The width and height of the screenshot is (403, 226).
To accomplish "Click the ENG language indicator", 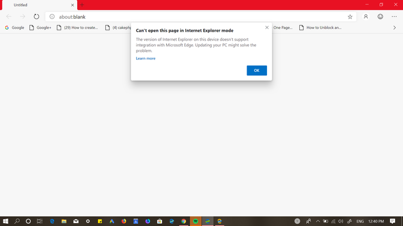I will point(360,221).
